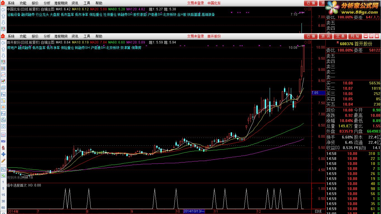Viewport: 381px width, 214px height.
Task: Open the colored grid quote table icon
Action: [x=3, y=69]
